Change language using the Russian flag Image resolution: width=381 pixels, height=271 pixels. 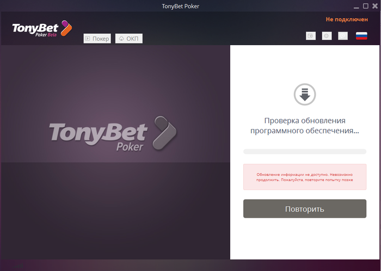point(361,36)
